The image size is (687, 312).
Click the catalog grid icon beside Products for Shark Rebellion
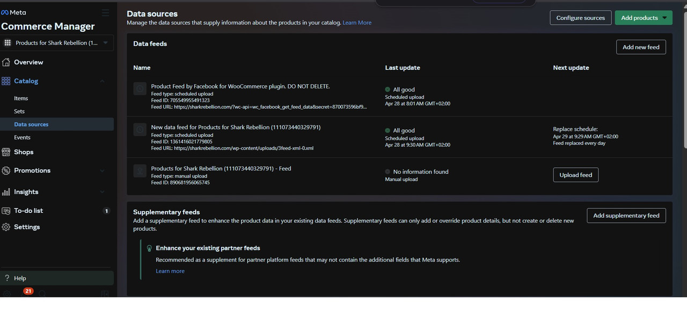[8, 43]
